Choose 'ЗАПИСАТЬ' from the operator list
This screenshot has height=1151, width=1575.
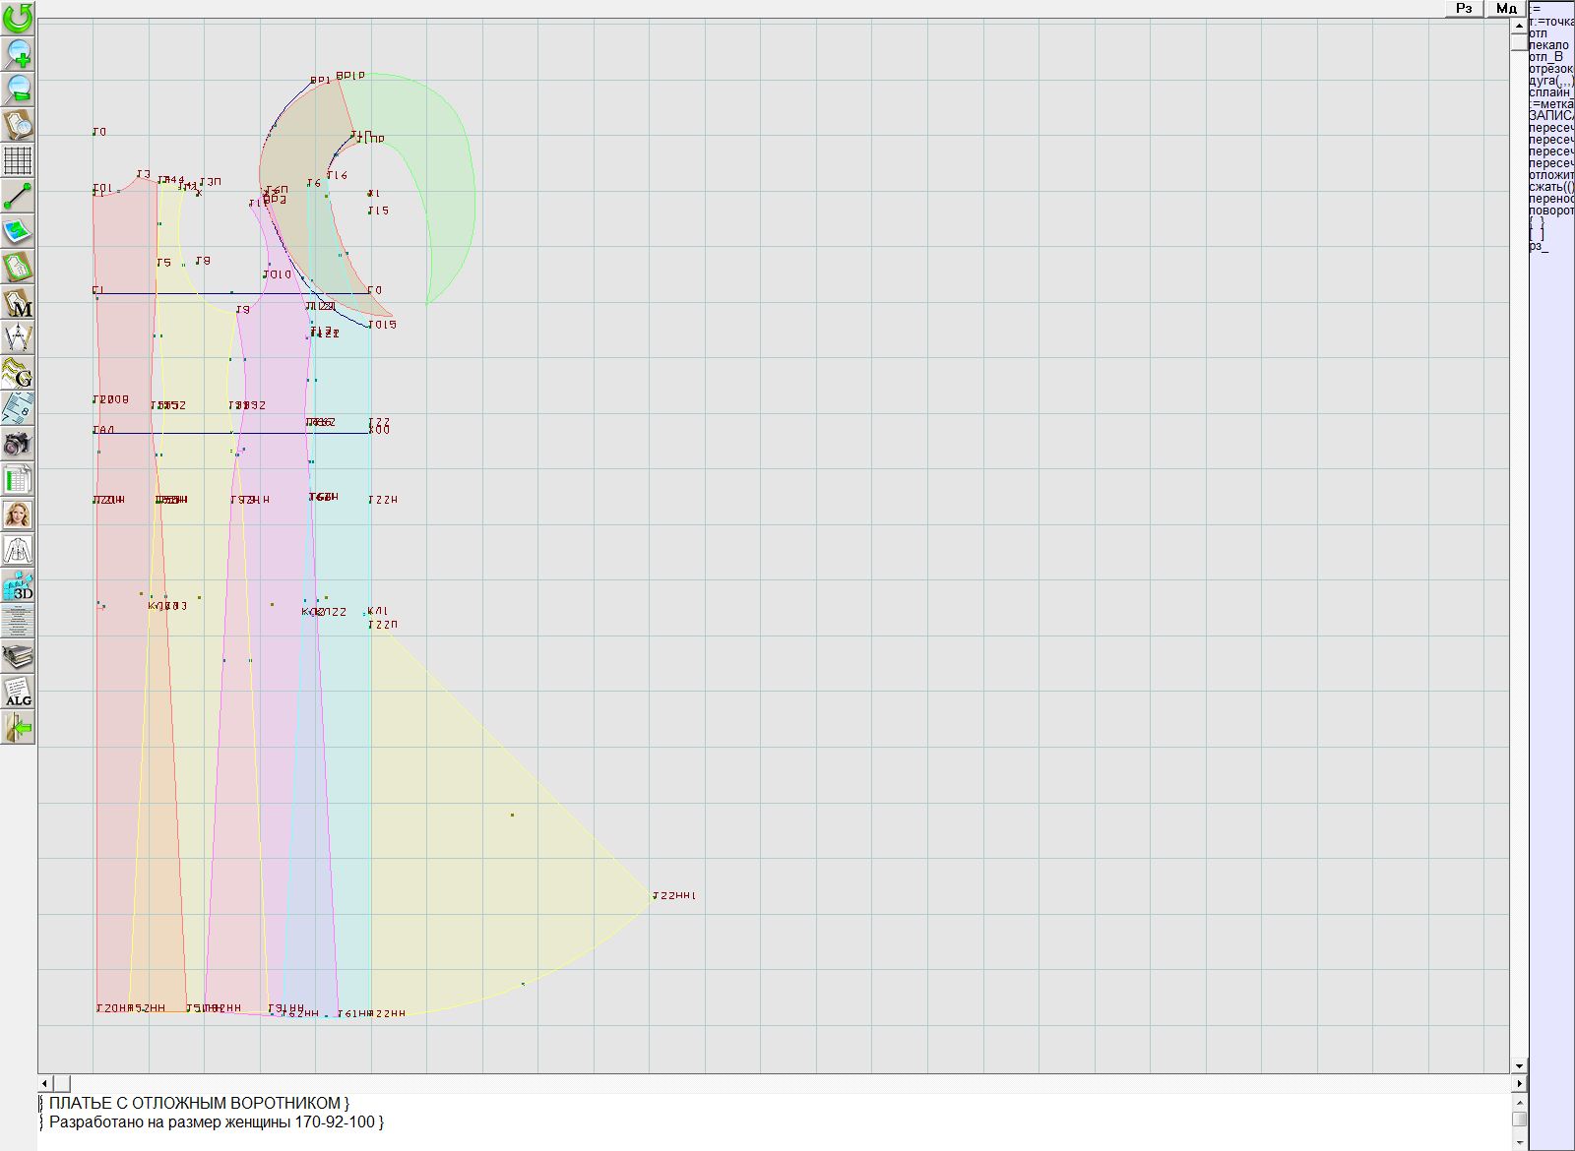1551,116
